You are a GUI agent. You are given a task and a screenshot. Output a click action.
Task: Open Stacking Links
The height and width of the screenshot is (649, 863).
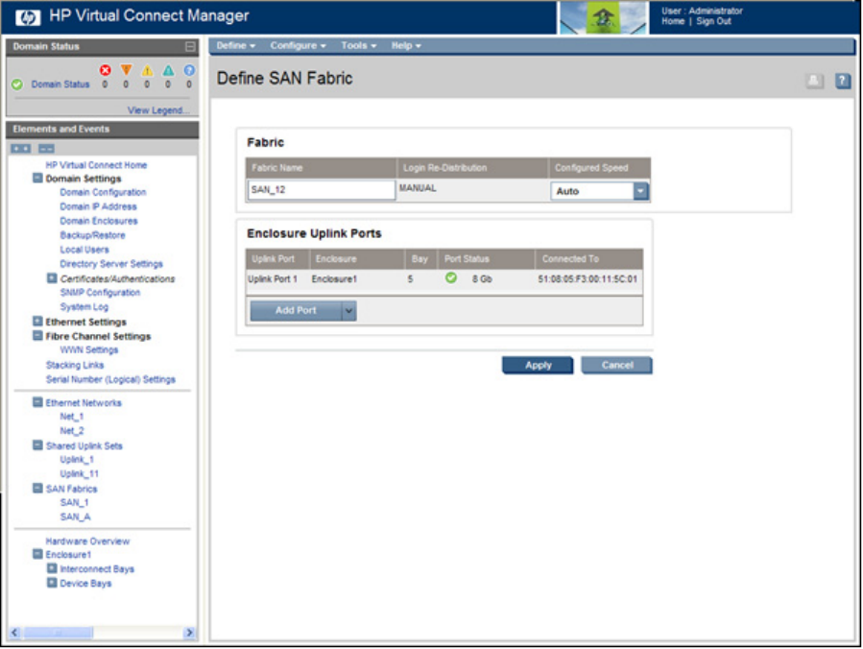(75, 365)
